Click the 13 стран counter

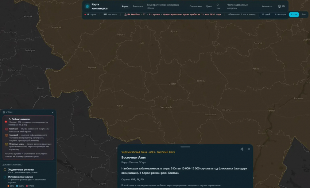click(90, 15)
